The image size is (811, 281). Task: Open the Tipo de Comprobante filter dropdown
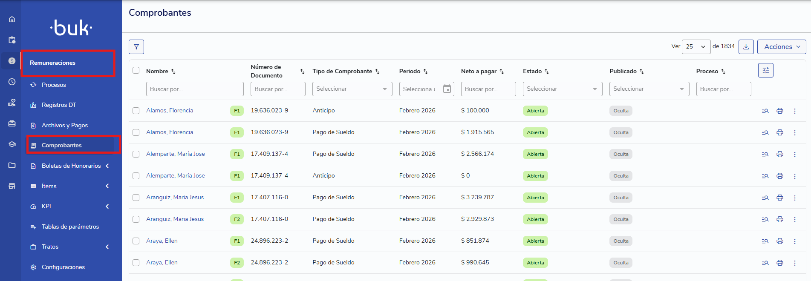coord(352,89)
